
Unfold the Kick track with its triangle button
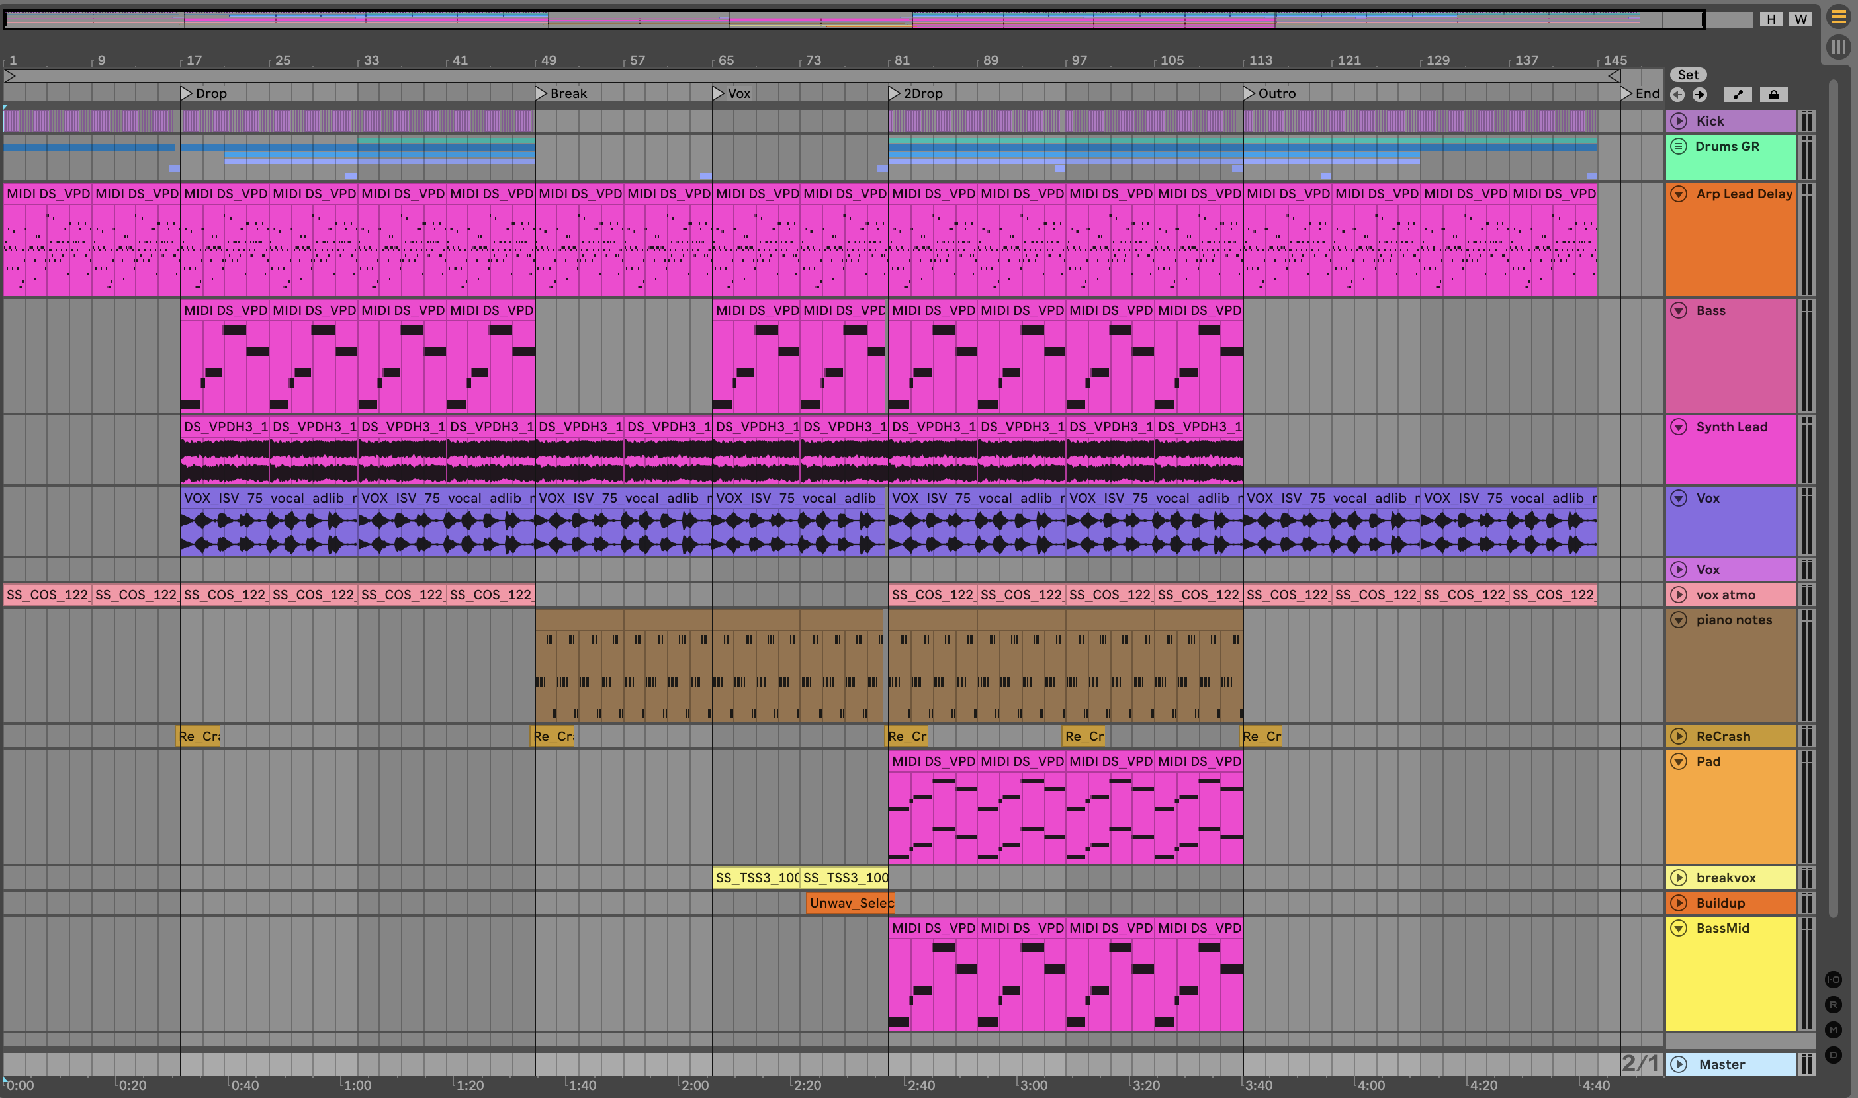pyautogui.click(x=1679, y=121)
